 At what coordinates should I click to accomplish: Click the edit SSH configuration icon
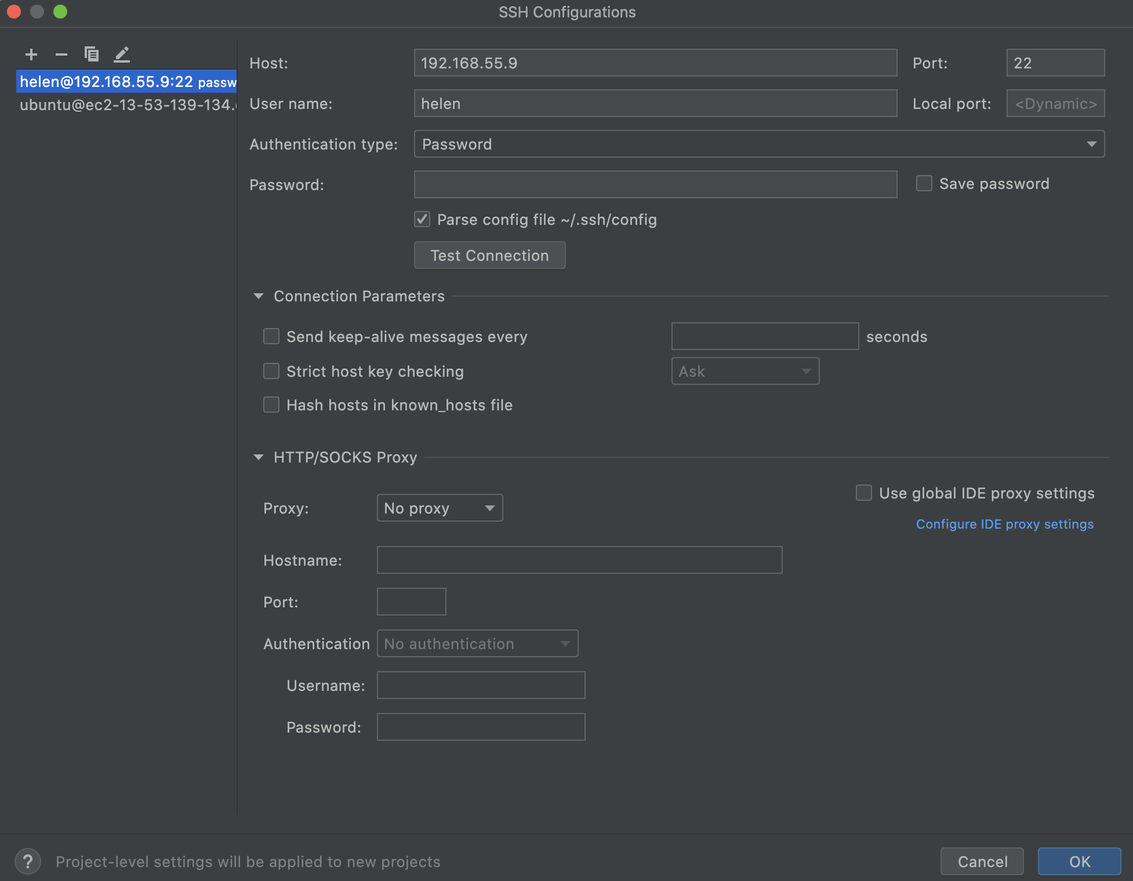click(121, 52)
